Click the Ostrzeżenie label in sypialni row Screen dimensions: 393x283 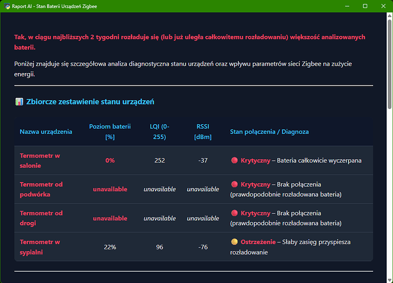[x=258, y=242]
